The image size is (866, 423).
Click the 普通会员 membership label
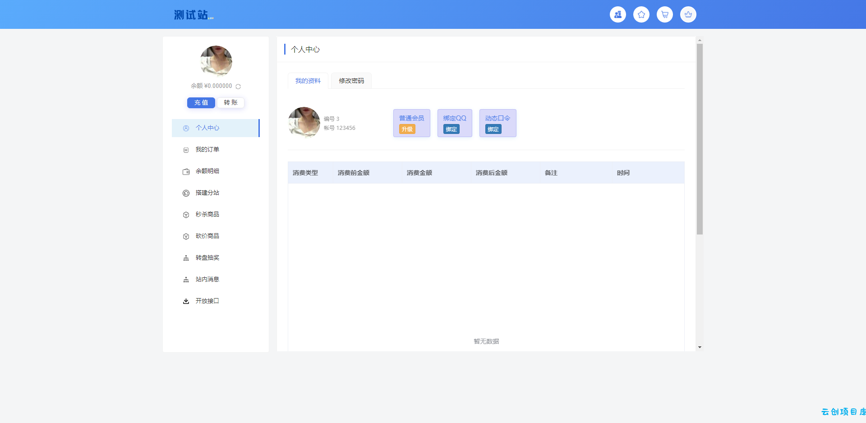(412, 118)
